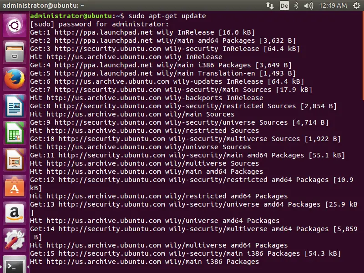Open the De keyboard layout indicator
Image resolution: width=364 pixels, height=273 pixels.
pos(284,5)
